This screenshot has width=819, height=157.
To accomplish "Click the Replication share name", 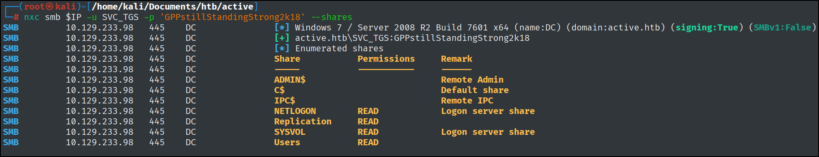I will pos(303,121).
